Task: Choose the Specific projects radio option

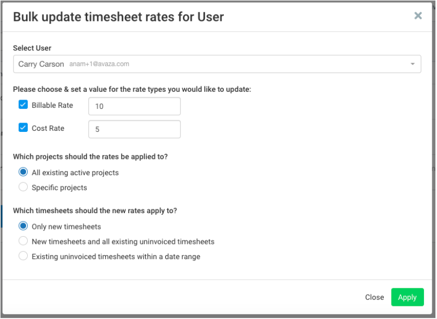Action: click(x=23, y=187)
